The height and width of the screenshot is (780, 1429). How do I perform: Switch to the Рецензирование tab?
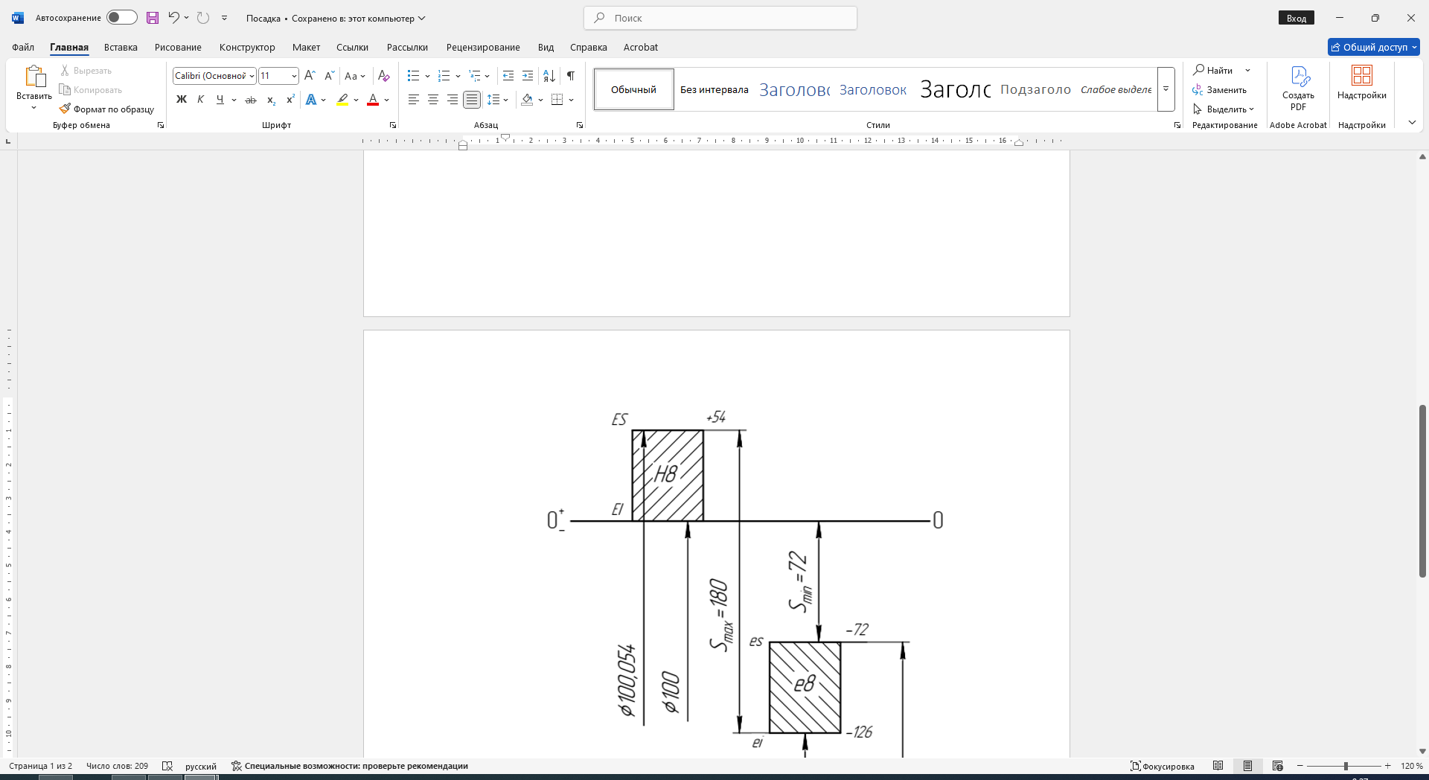483,47
